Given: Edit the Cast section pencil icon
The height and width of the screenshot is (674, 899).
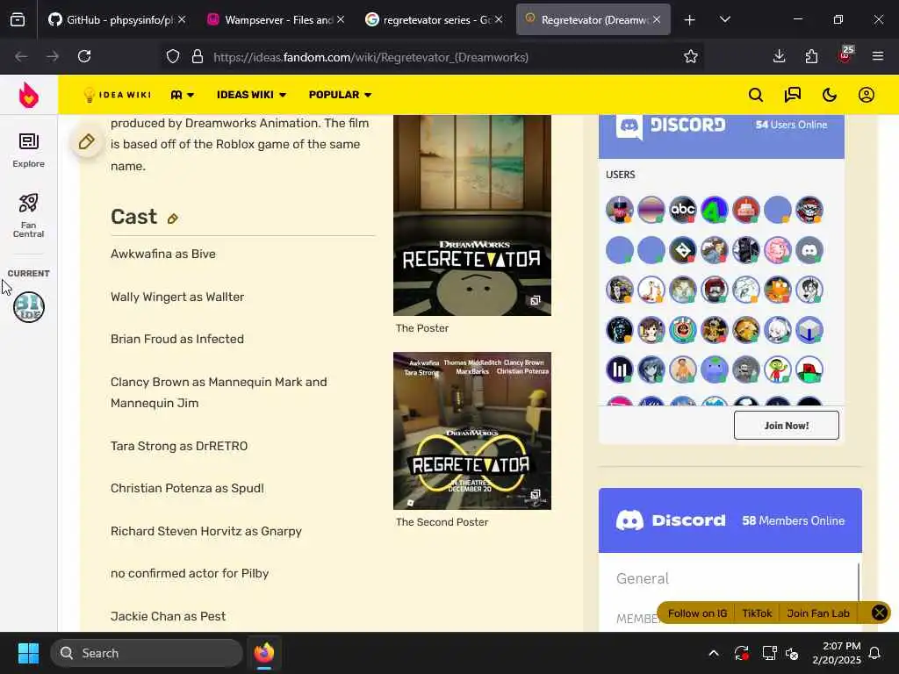Looking at the screenshot, I should pyautogui.click(x=173, y=219).
